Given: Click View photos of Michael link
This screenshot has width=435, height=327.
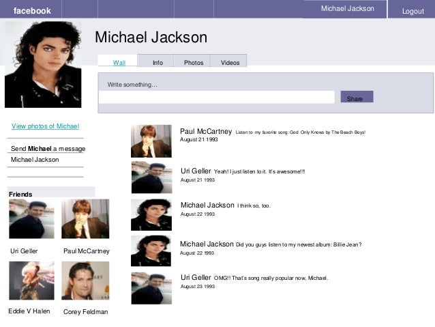Looking at the screenshot, I should coord(45,126).
